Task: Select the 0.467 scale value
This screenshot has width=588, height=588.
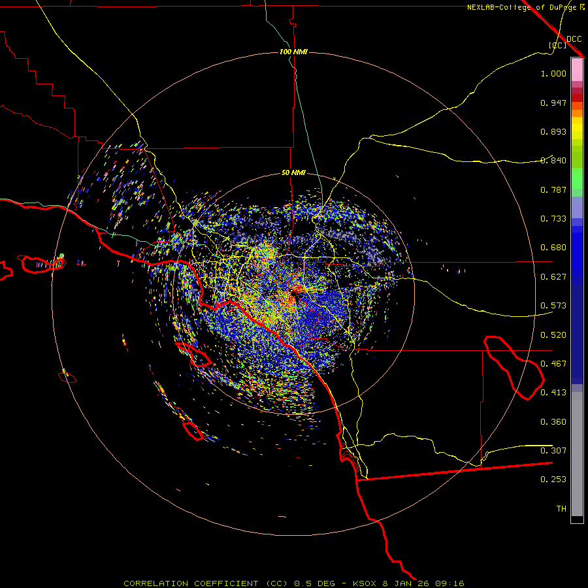Action: (x=553, y=364)
